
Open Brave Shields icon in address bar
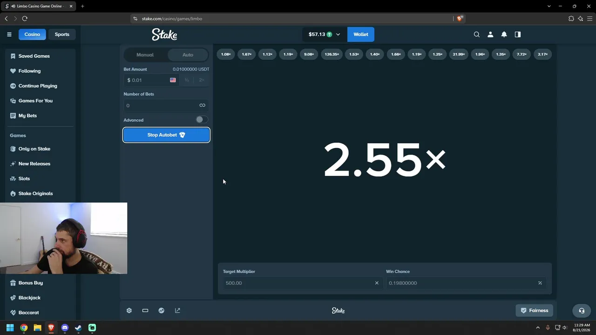[x=460, y=19]
